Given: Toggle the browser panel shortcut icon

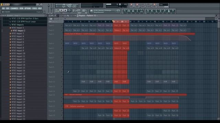Looking at the screenshot, I should coord(137,11).
